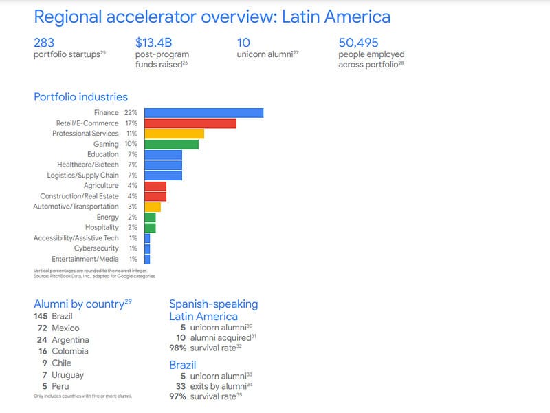Click the '22%' value beside Finance

(x=131, y=112)
